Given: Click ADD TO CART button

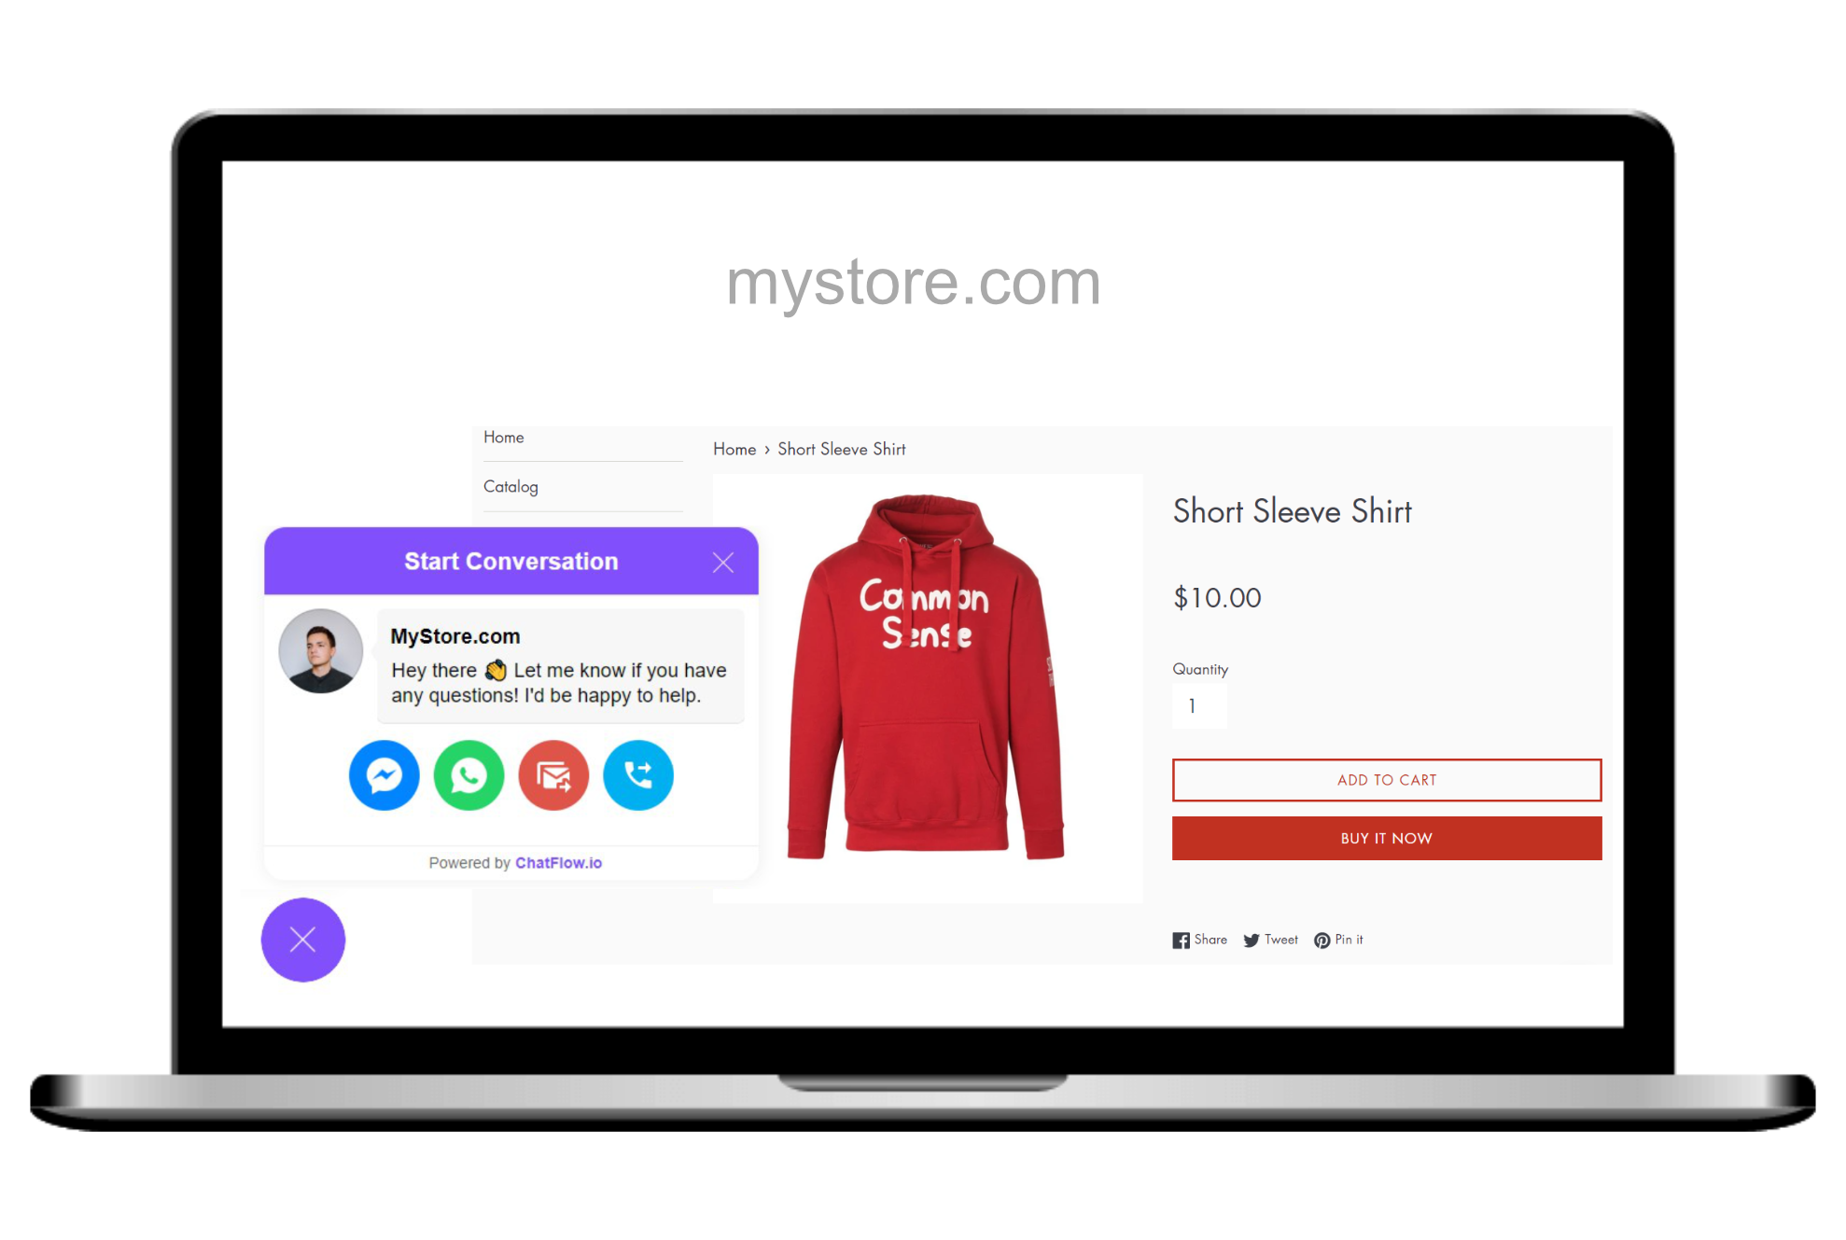Looking at the screenshot, I should (1385, 779).
